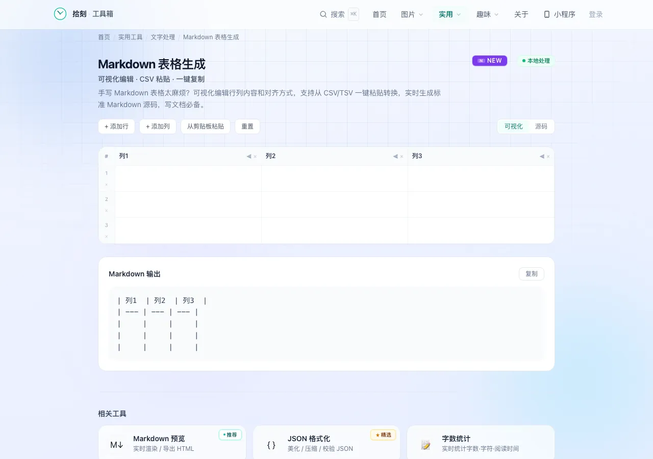This screenshot has height=459, width=653.
Task: Click the { } JSON 格式化 icon
Action: pos(271,445)
